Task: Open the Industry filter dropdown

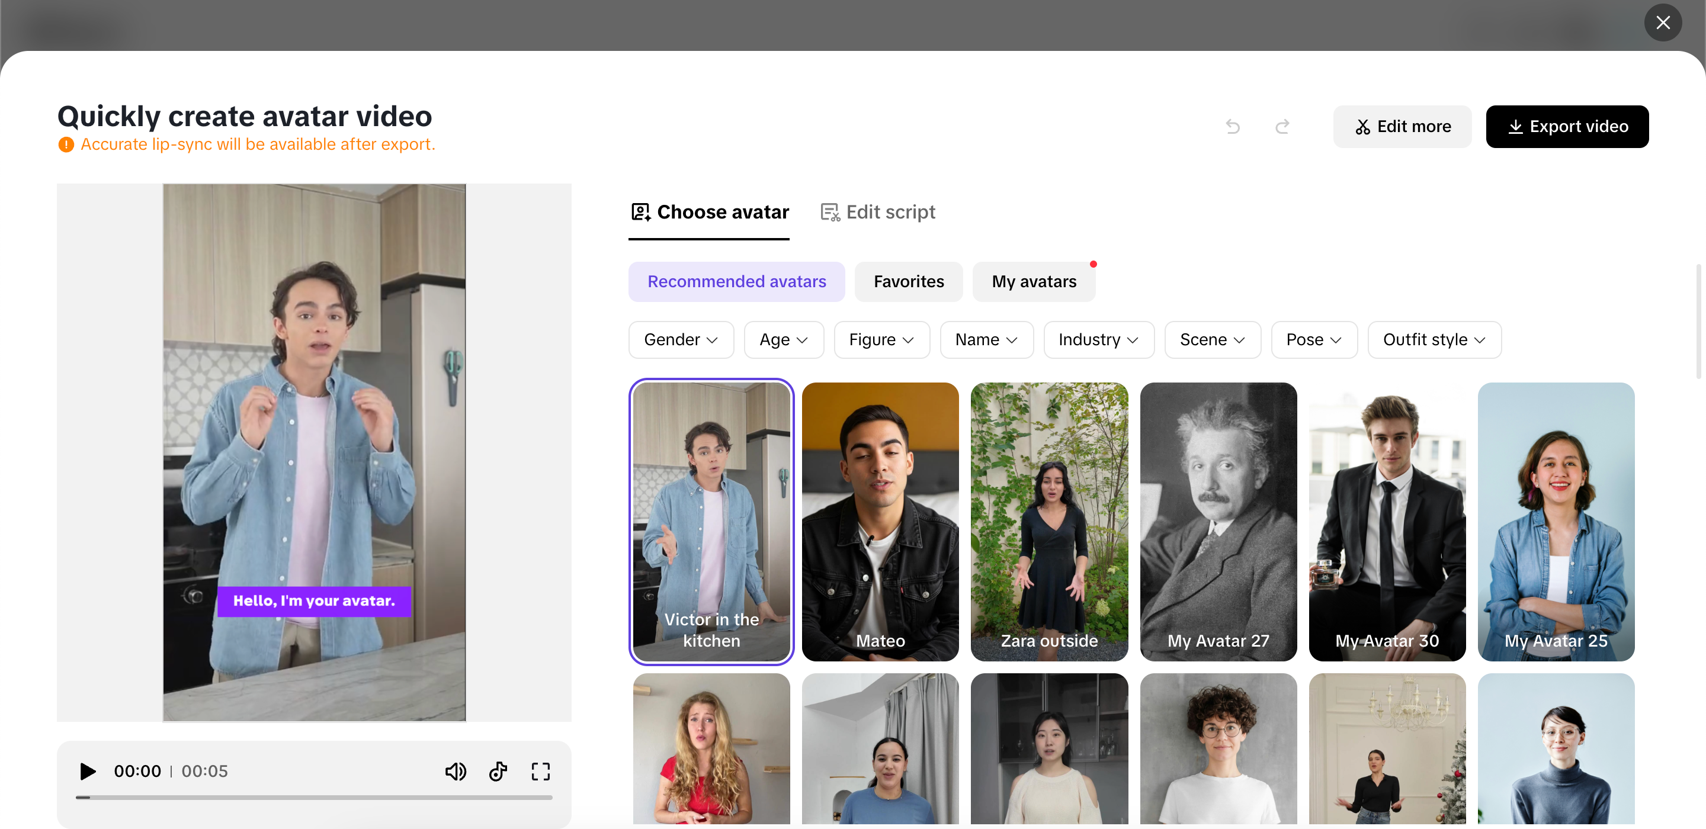Action: [1099, 340]
